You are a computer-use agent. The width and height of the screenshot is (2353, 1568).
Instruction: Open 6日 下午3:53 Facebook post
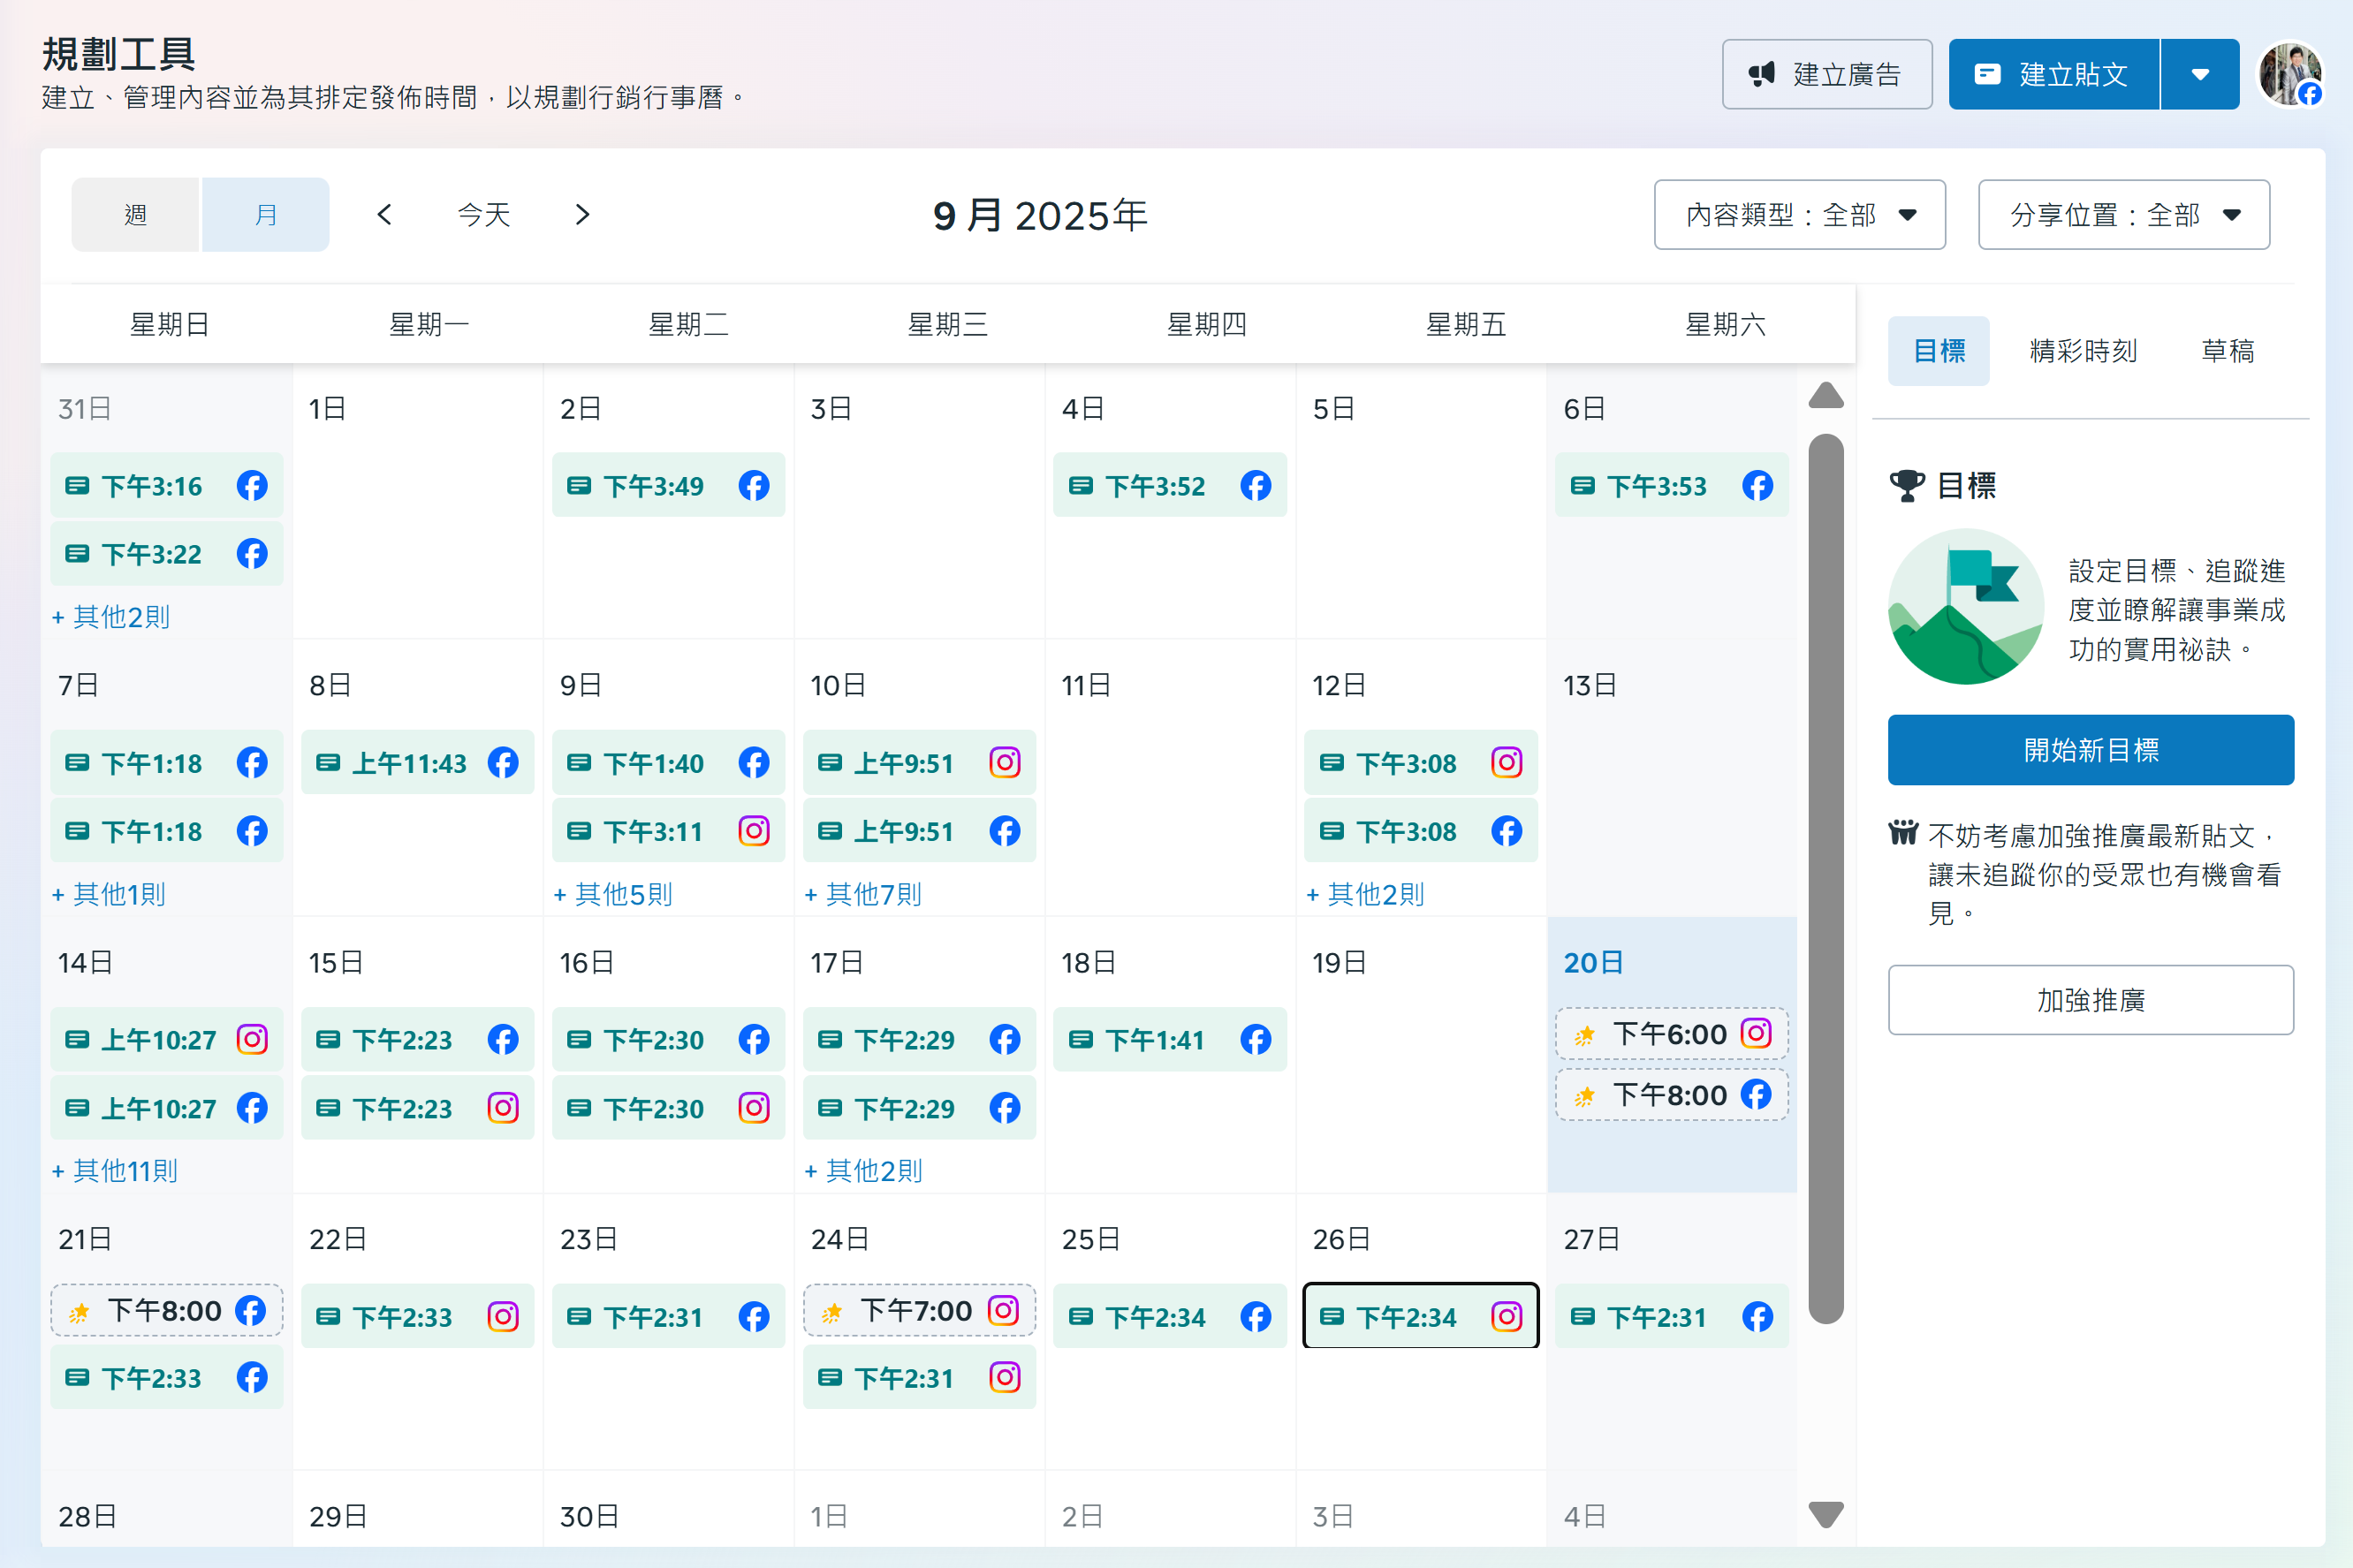(x=1671, y=485)
